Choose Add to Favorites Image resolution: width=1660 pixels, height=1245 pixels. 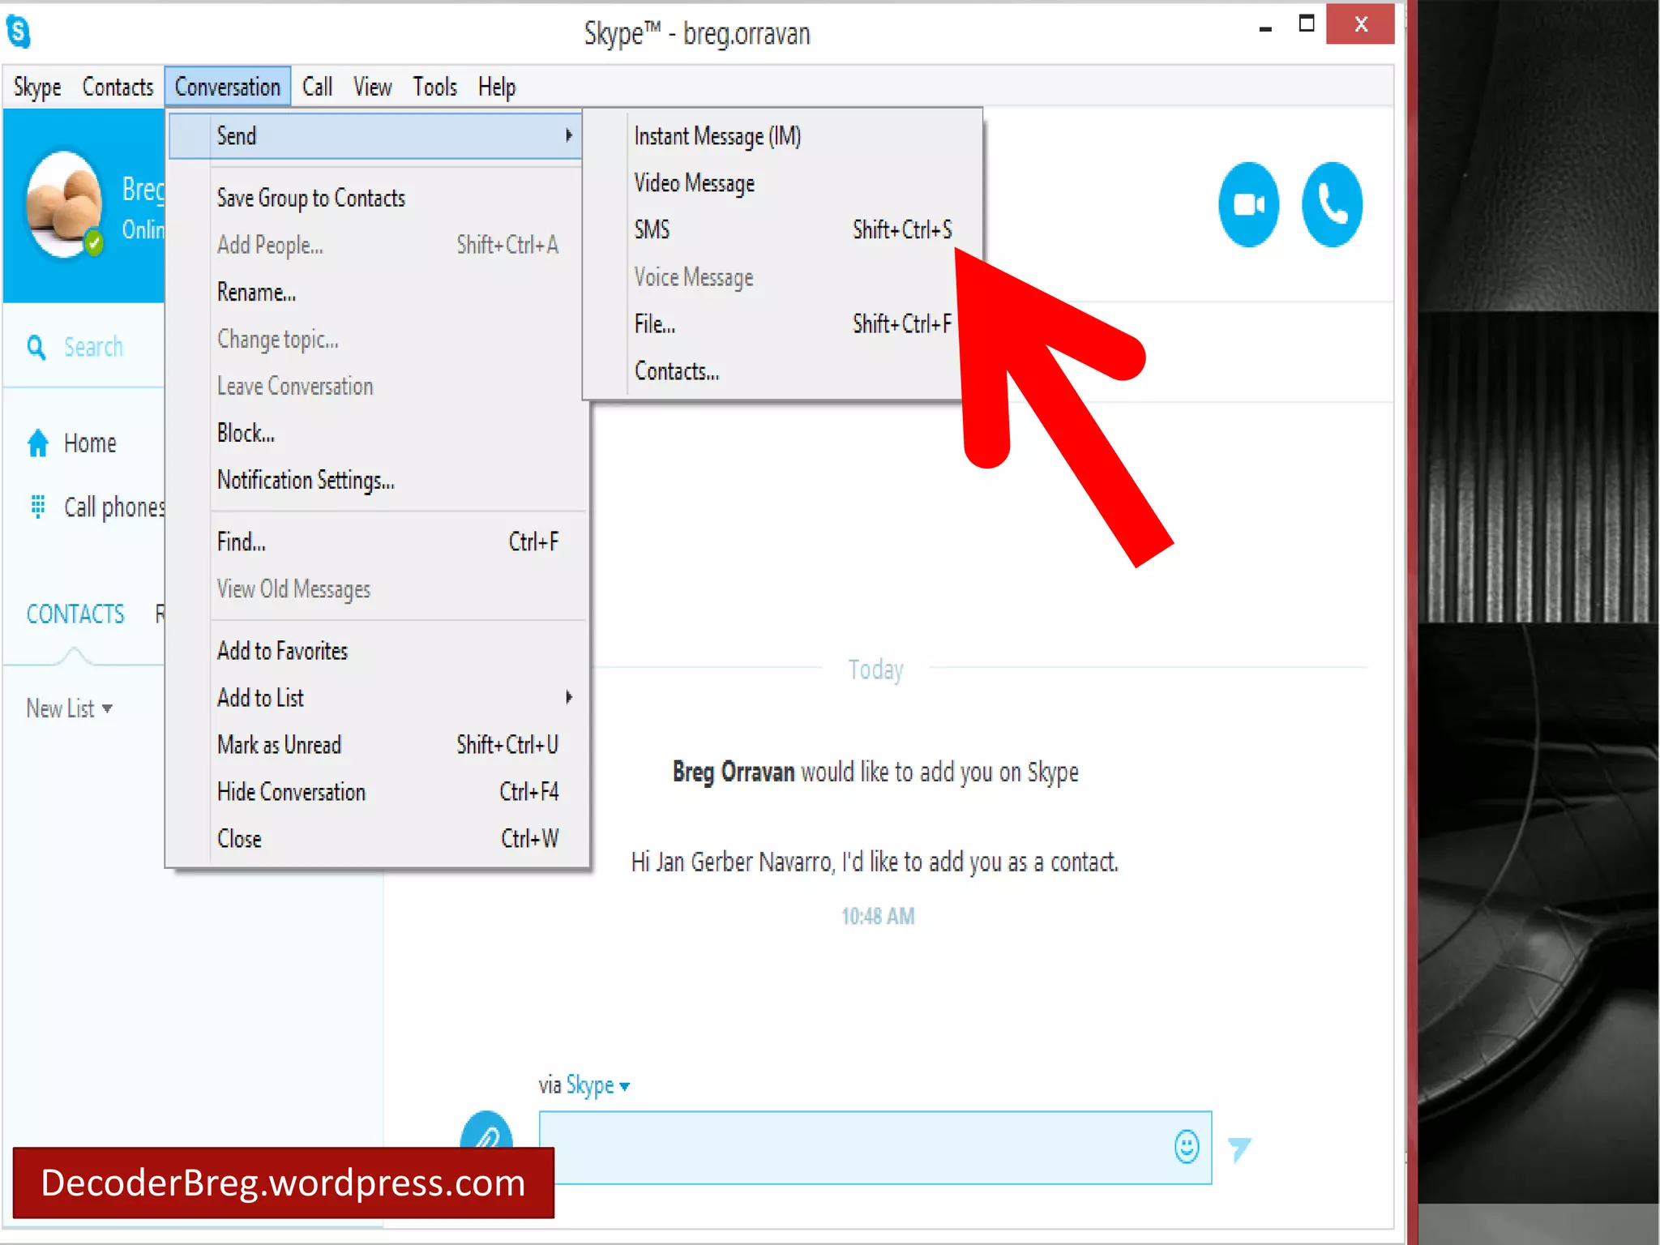282,651
